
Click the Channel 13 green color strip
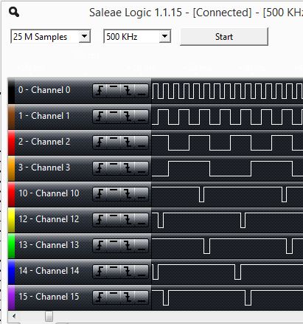(x=11, y=246)
